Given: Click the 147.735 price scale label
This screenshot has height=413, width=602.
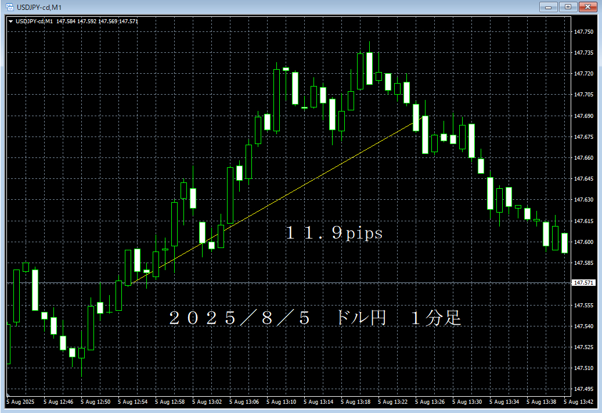Looking at the screenshot, I should [583, 53].
